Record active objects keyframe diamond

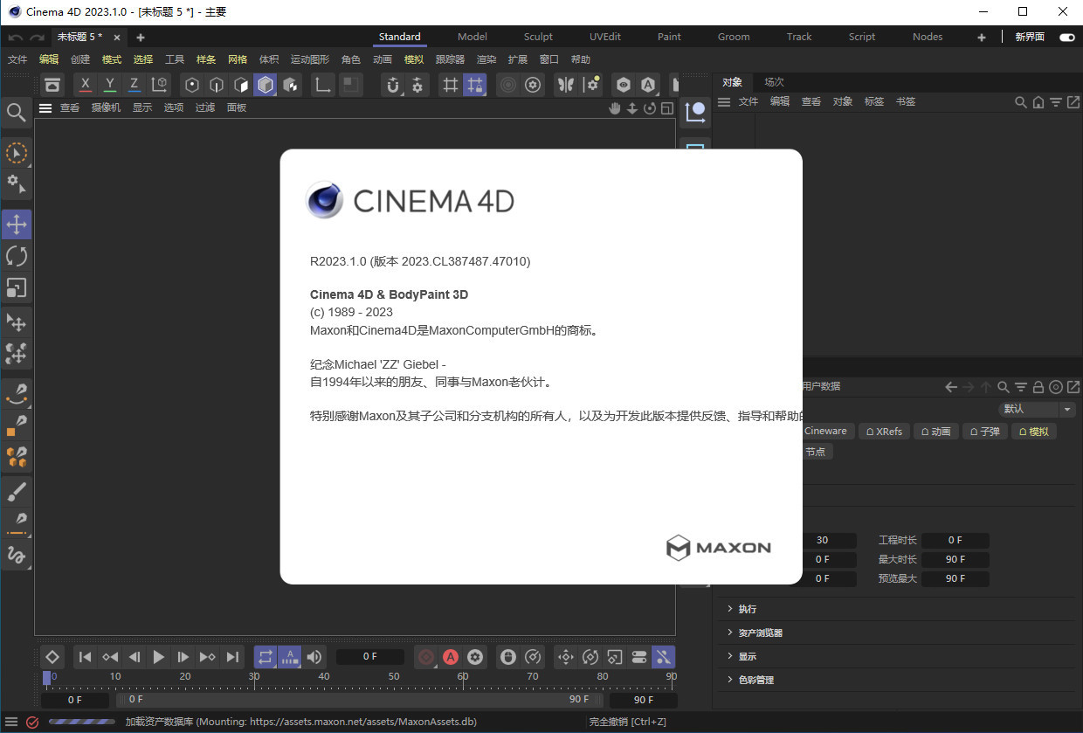52,657
